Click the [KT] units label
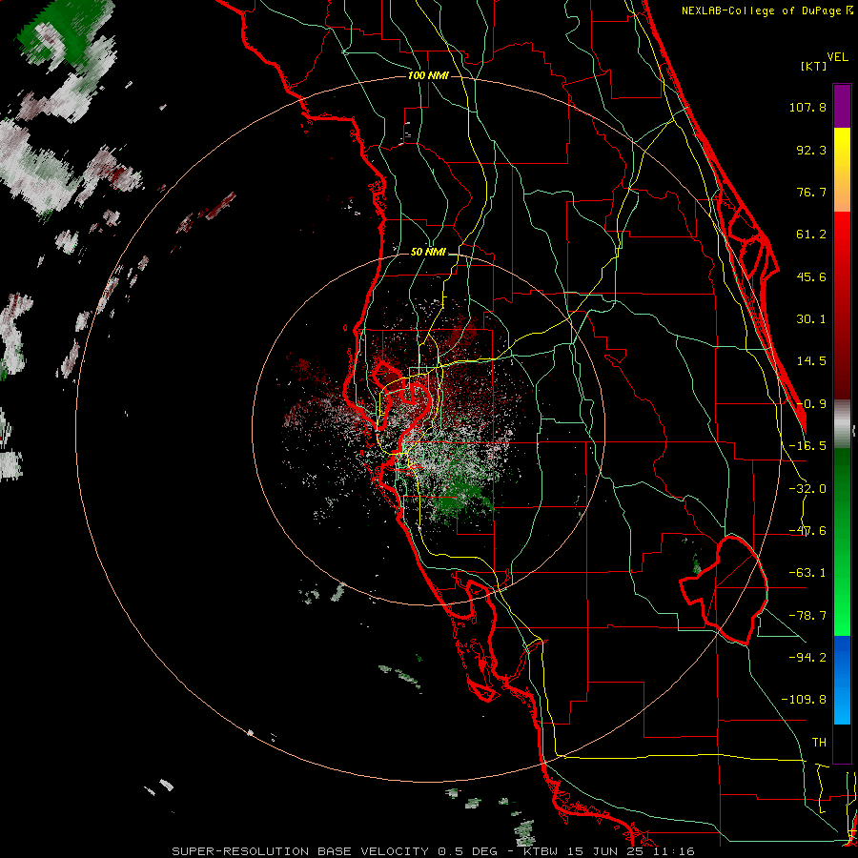The width and height of the screenshot is (858, 858). click(813, 66)
